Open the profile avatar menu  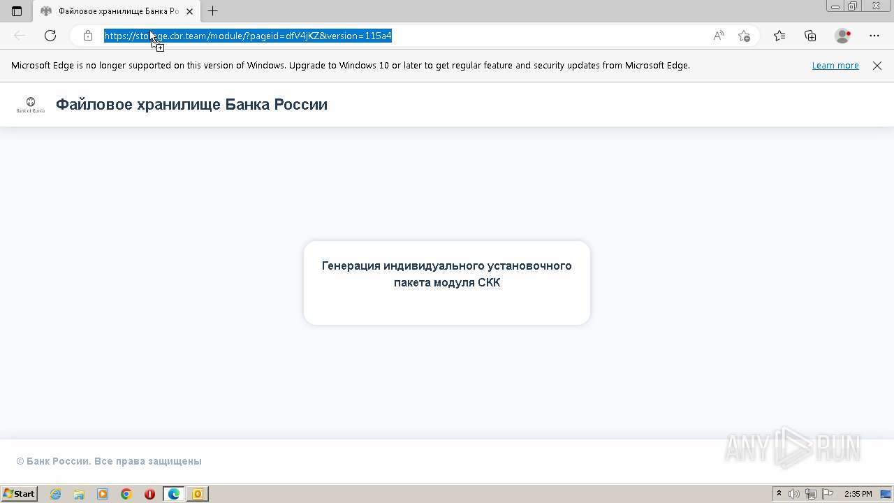[x=843, y=36]
